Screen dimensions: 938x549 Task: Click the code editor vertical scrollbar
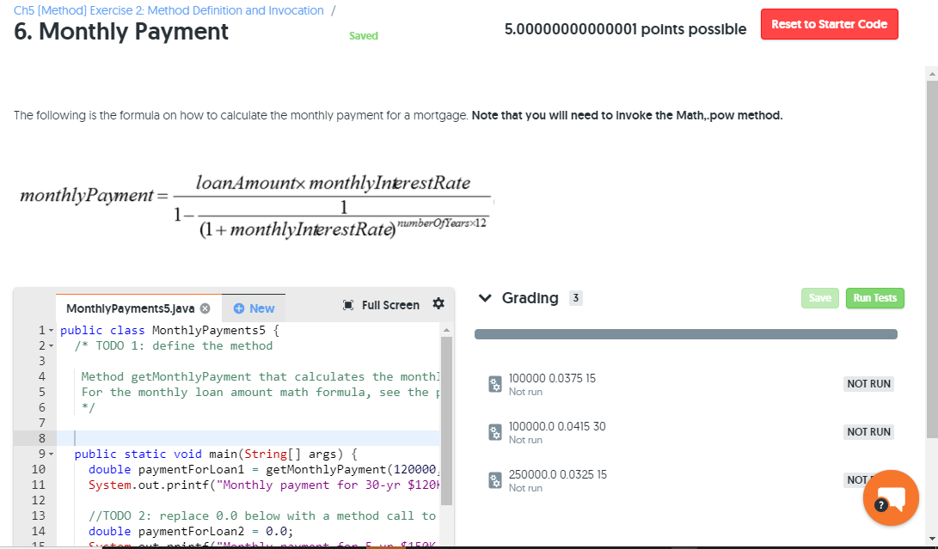[x=446, y=421]
